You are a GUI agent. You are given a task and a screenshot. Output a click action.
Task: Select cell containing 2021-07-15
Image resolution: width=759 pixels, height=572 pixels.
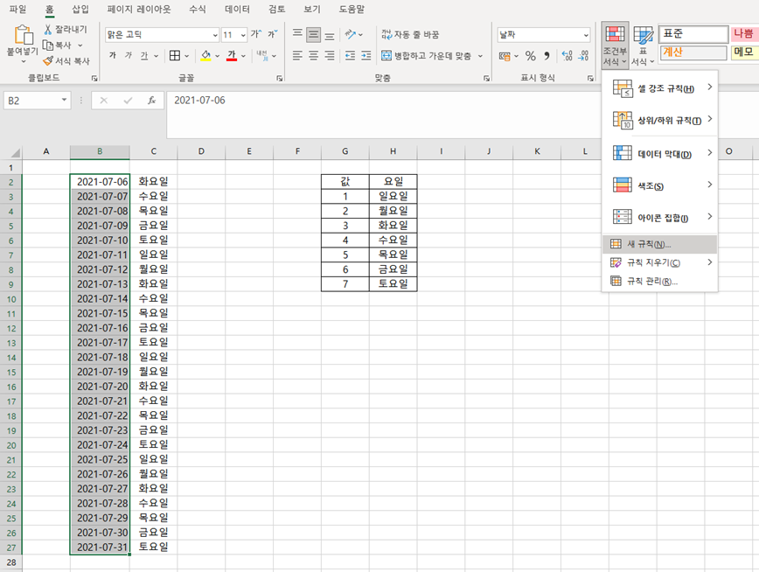(x=100, y=313)
